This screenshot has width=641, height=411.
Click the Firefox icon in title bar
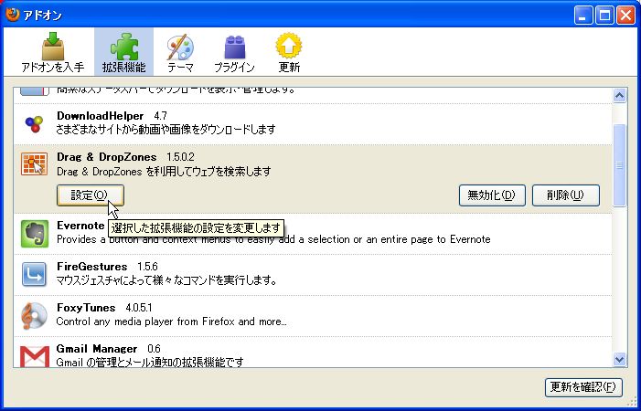coord(12,15)
